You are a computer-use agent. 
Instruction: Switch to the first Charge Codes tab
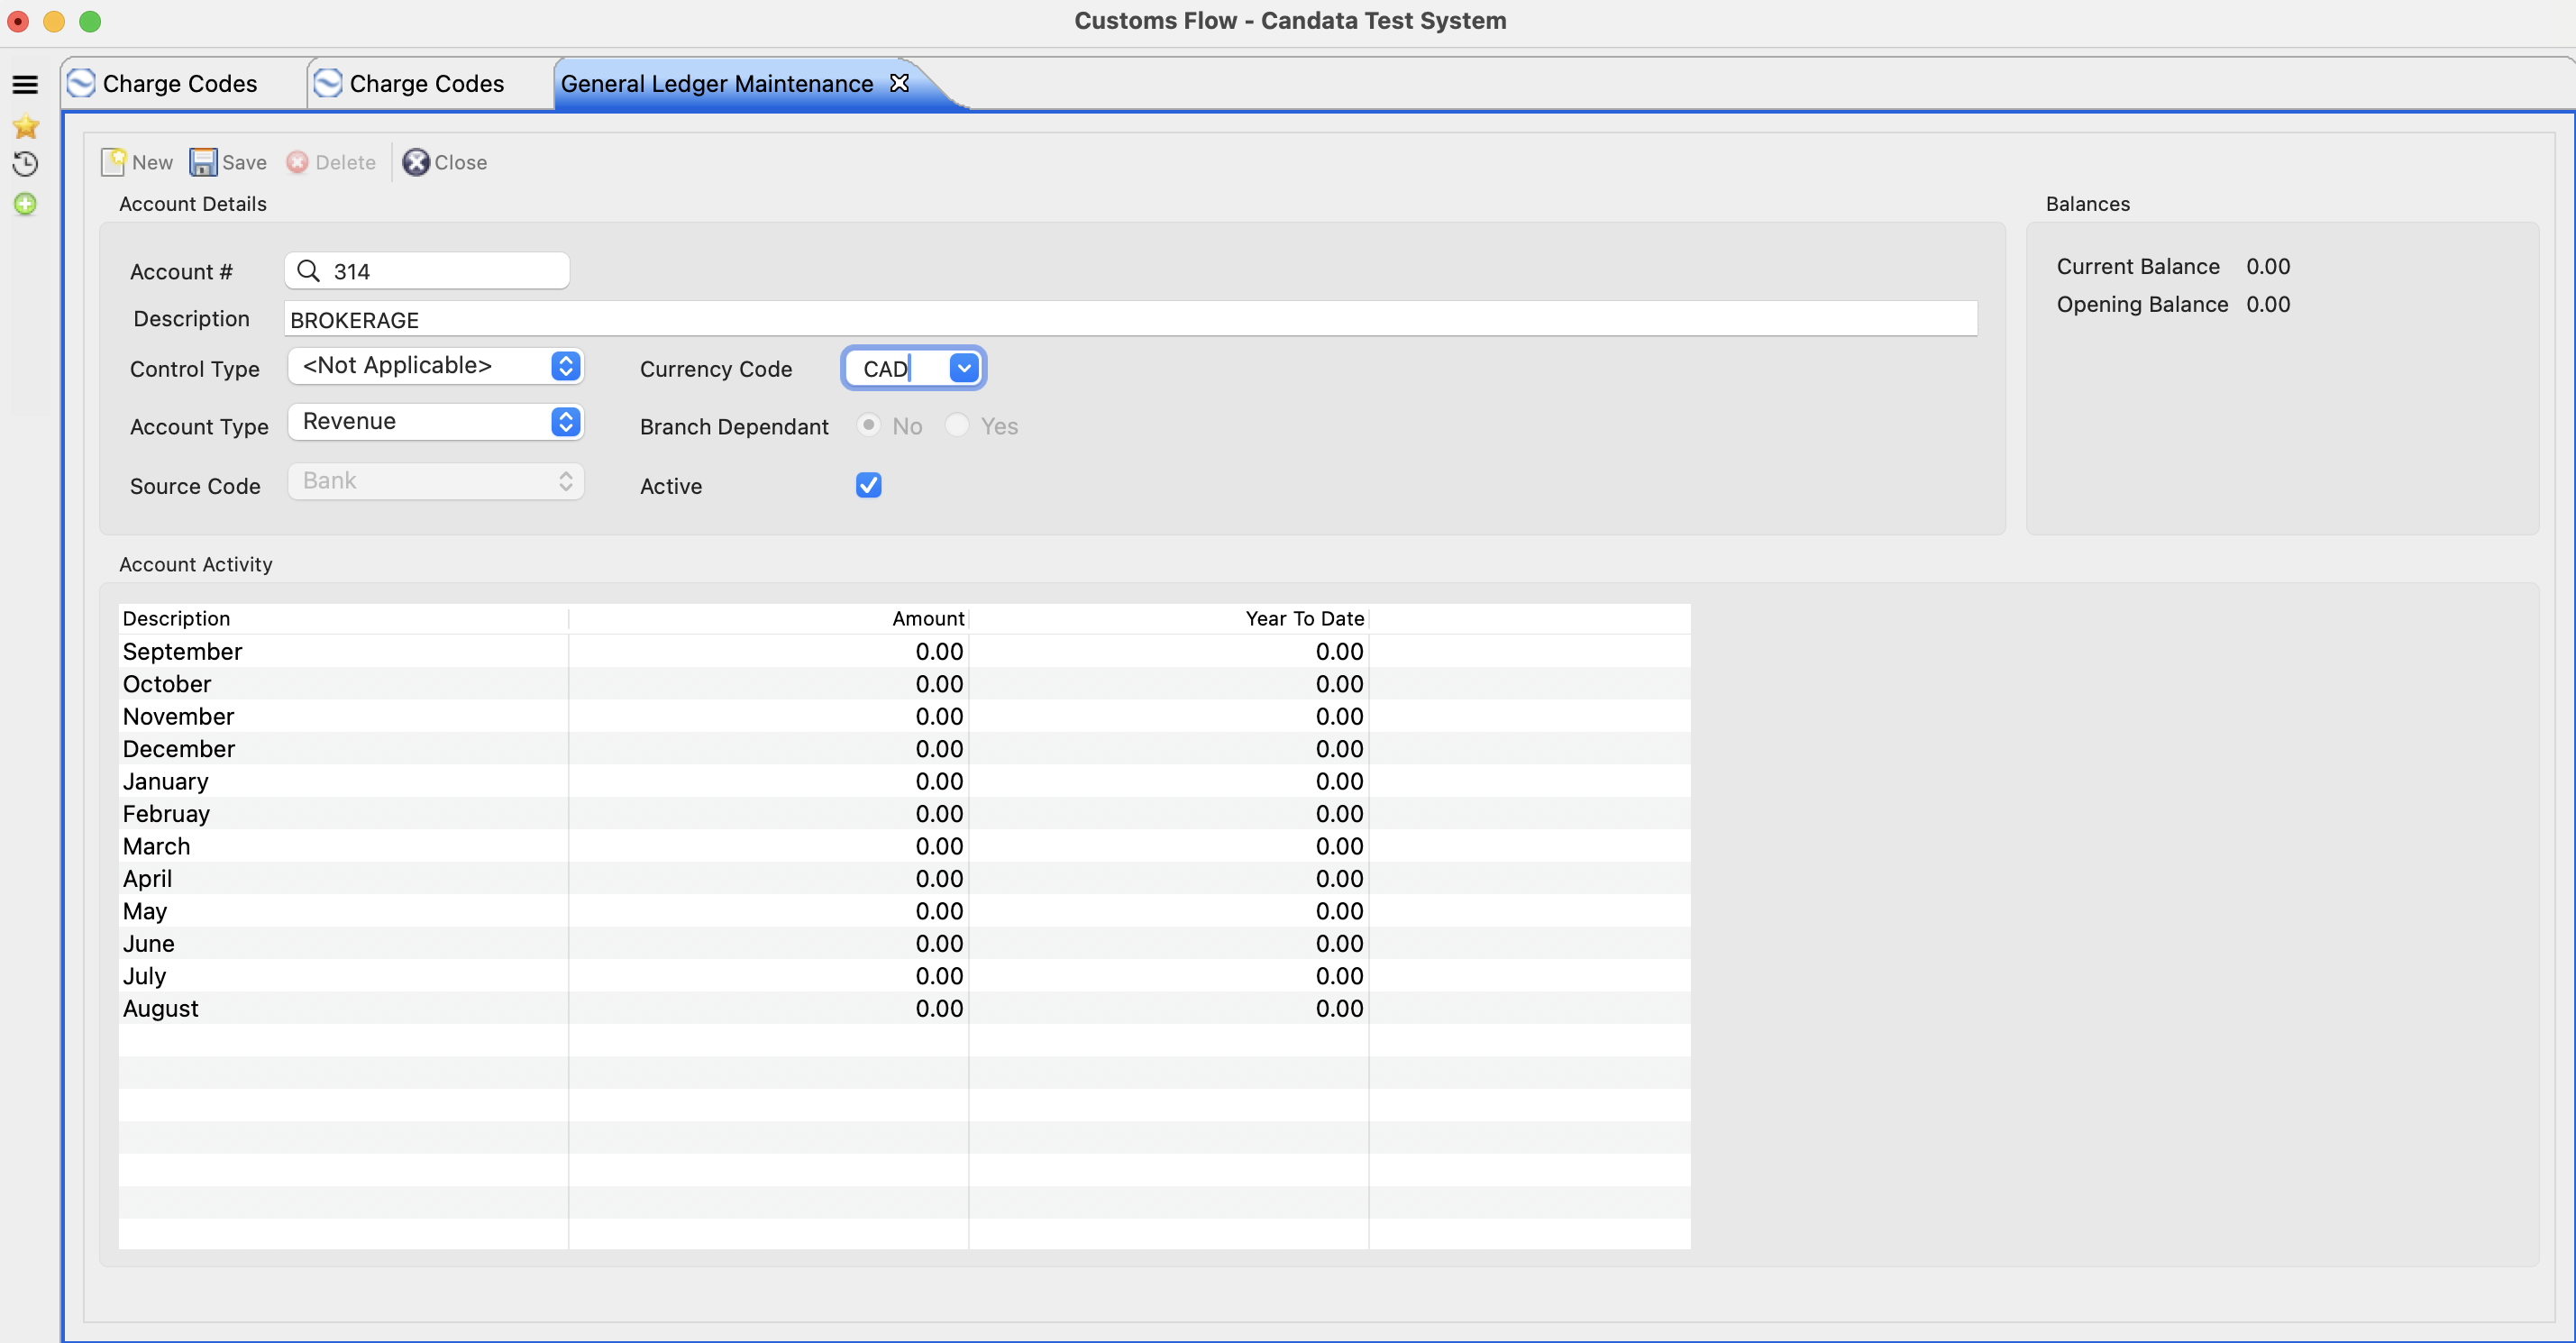180,84
